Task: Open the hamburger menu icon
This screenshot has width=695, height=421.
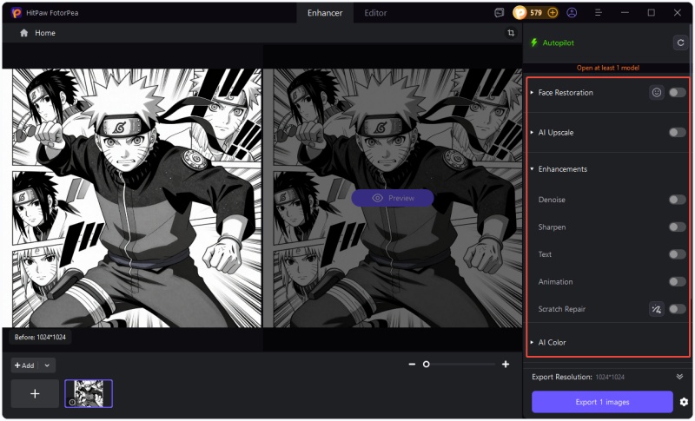Action: click(598, 13)
